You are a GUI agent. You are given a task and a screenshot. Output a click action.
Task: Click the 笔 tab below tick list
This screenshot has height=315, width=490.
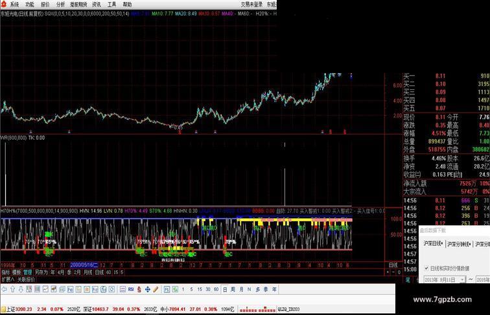(x=408, y=280)
